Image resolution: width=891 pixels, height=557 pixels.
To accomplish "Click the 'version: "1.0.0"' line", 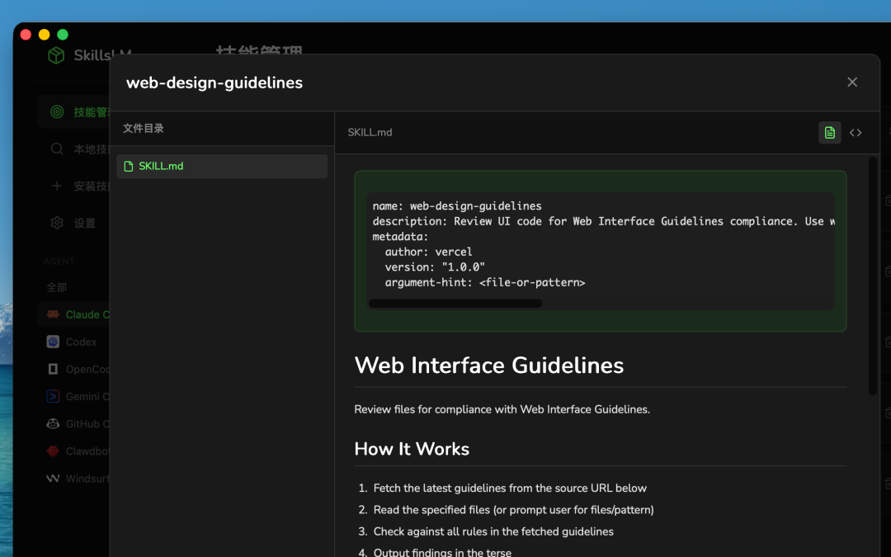I will tap(435, 267).
